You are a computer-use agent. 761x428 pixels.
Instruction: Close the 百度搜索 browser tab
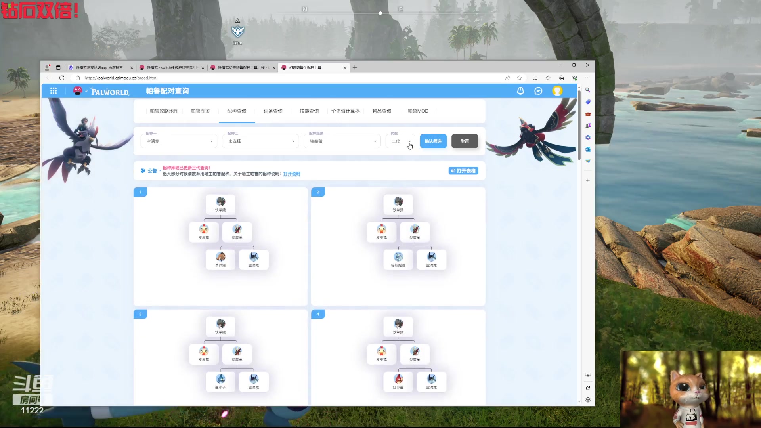tap(132, 68)
